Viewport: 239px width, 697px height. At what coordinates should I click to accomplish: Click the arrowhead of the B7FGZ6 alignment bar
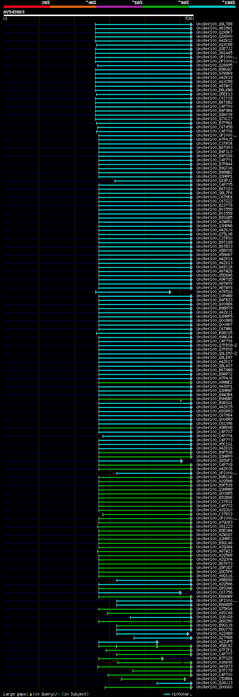[163, 658]
